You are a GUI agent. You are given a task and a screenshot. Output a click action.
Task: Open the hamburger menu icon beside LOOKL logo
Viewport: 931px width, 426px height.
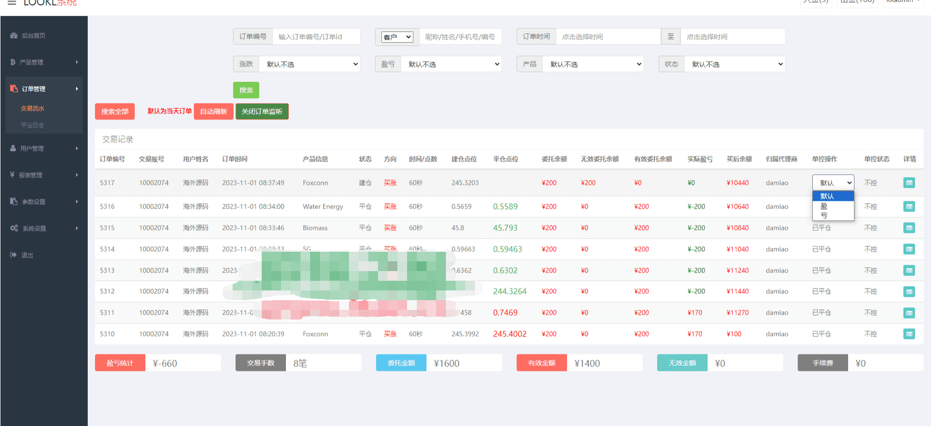(12, 2)
